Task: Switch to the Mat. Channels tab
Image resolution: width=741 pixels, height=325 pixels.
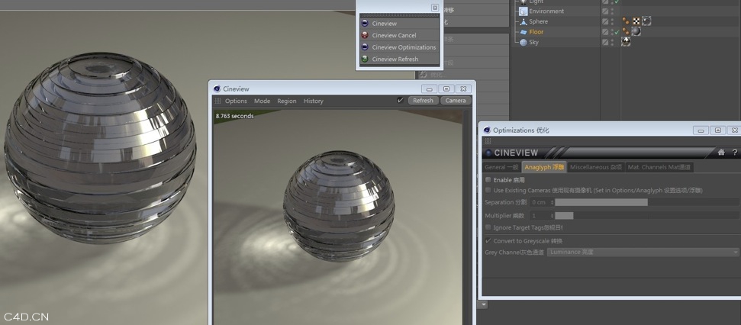Action: (659, 167)
